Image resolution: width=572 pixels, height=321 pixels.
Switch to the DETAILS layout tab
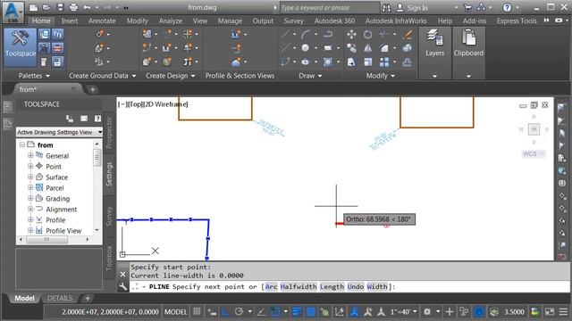[x=60, y=298]
